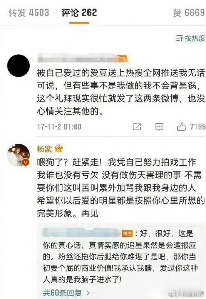Screen dimensions: 206x299
Task: Open the blurred username of first commenter
Action: click(x=82, y=58)
